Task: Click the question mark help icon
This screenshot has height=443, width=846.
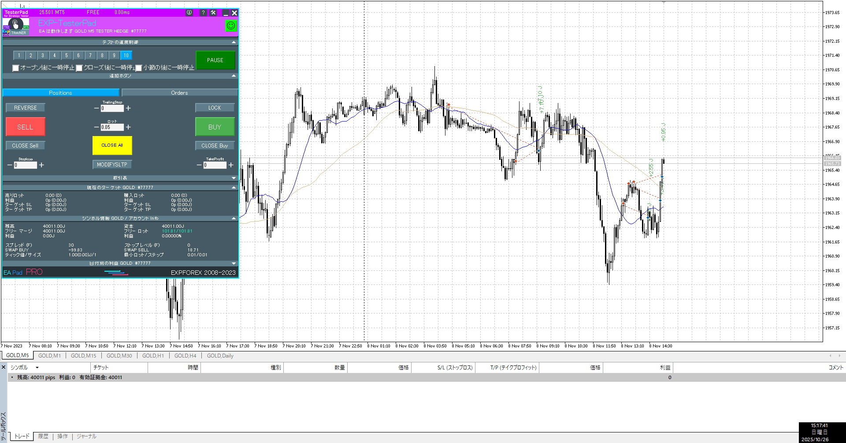Action: pyautogui.click(x=203, y=13)
